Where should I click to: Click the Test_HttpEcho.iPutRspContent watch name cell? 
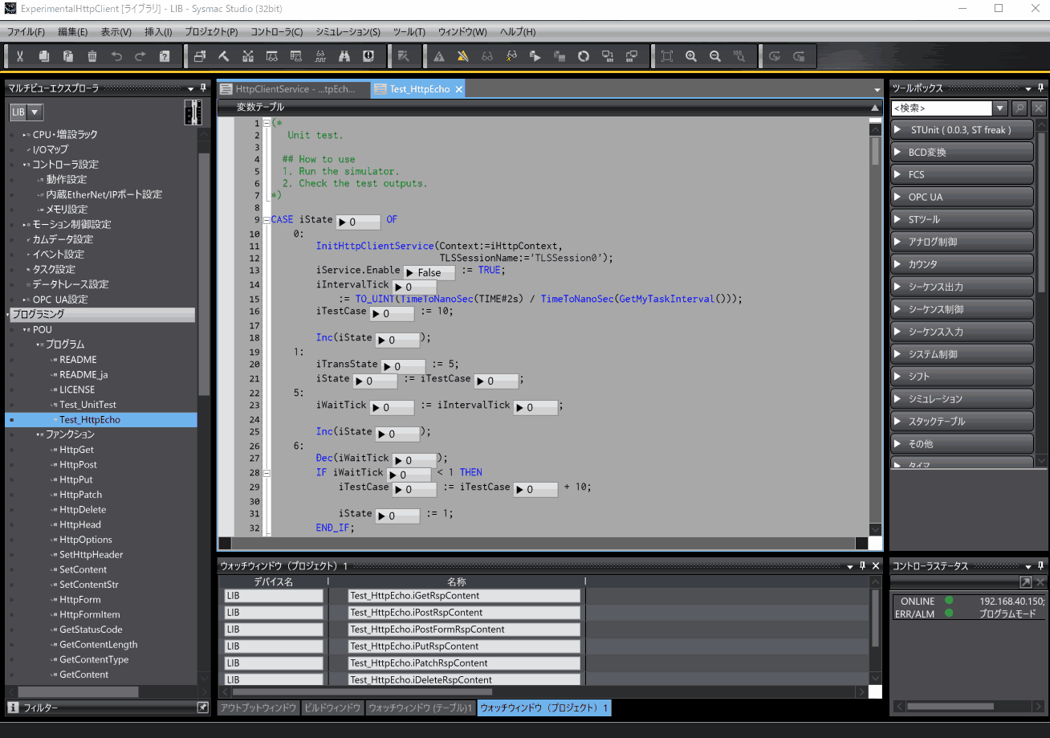464,646
